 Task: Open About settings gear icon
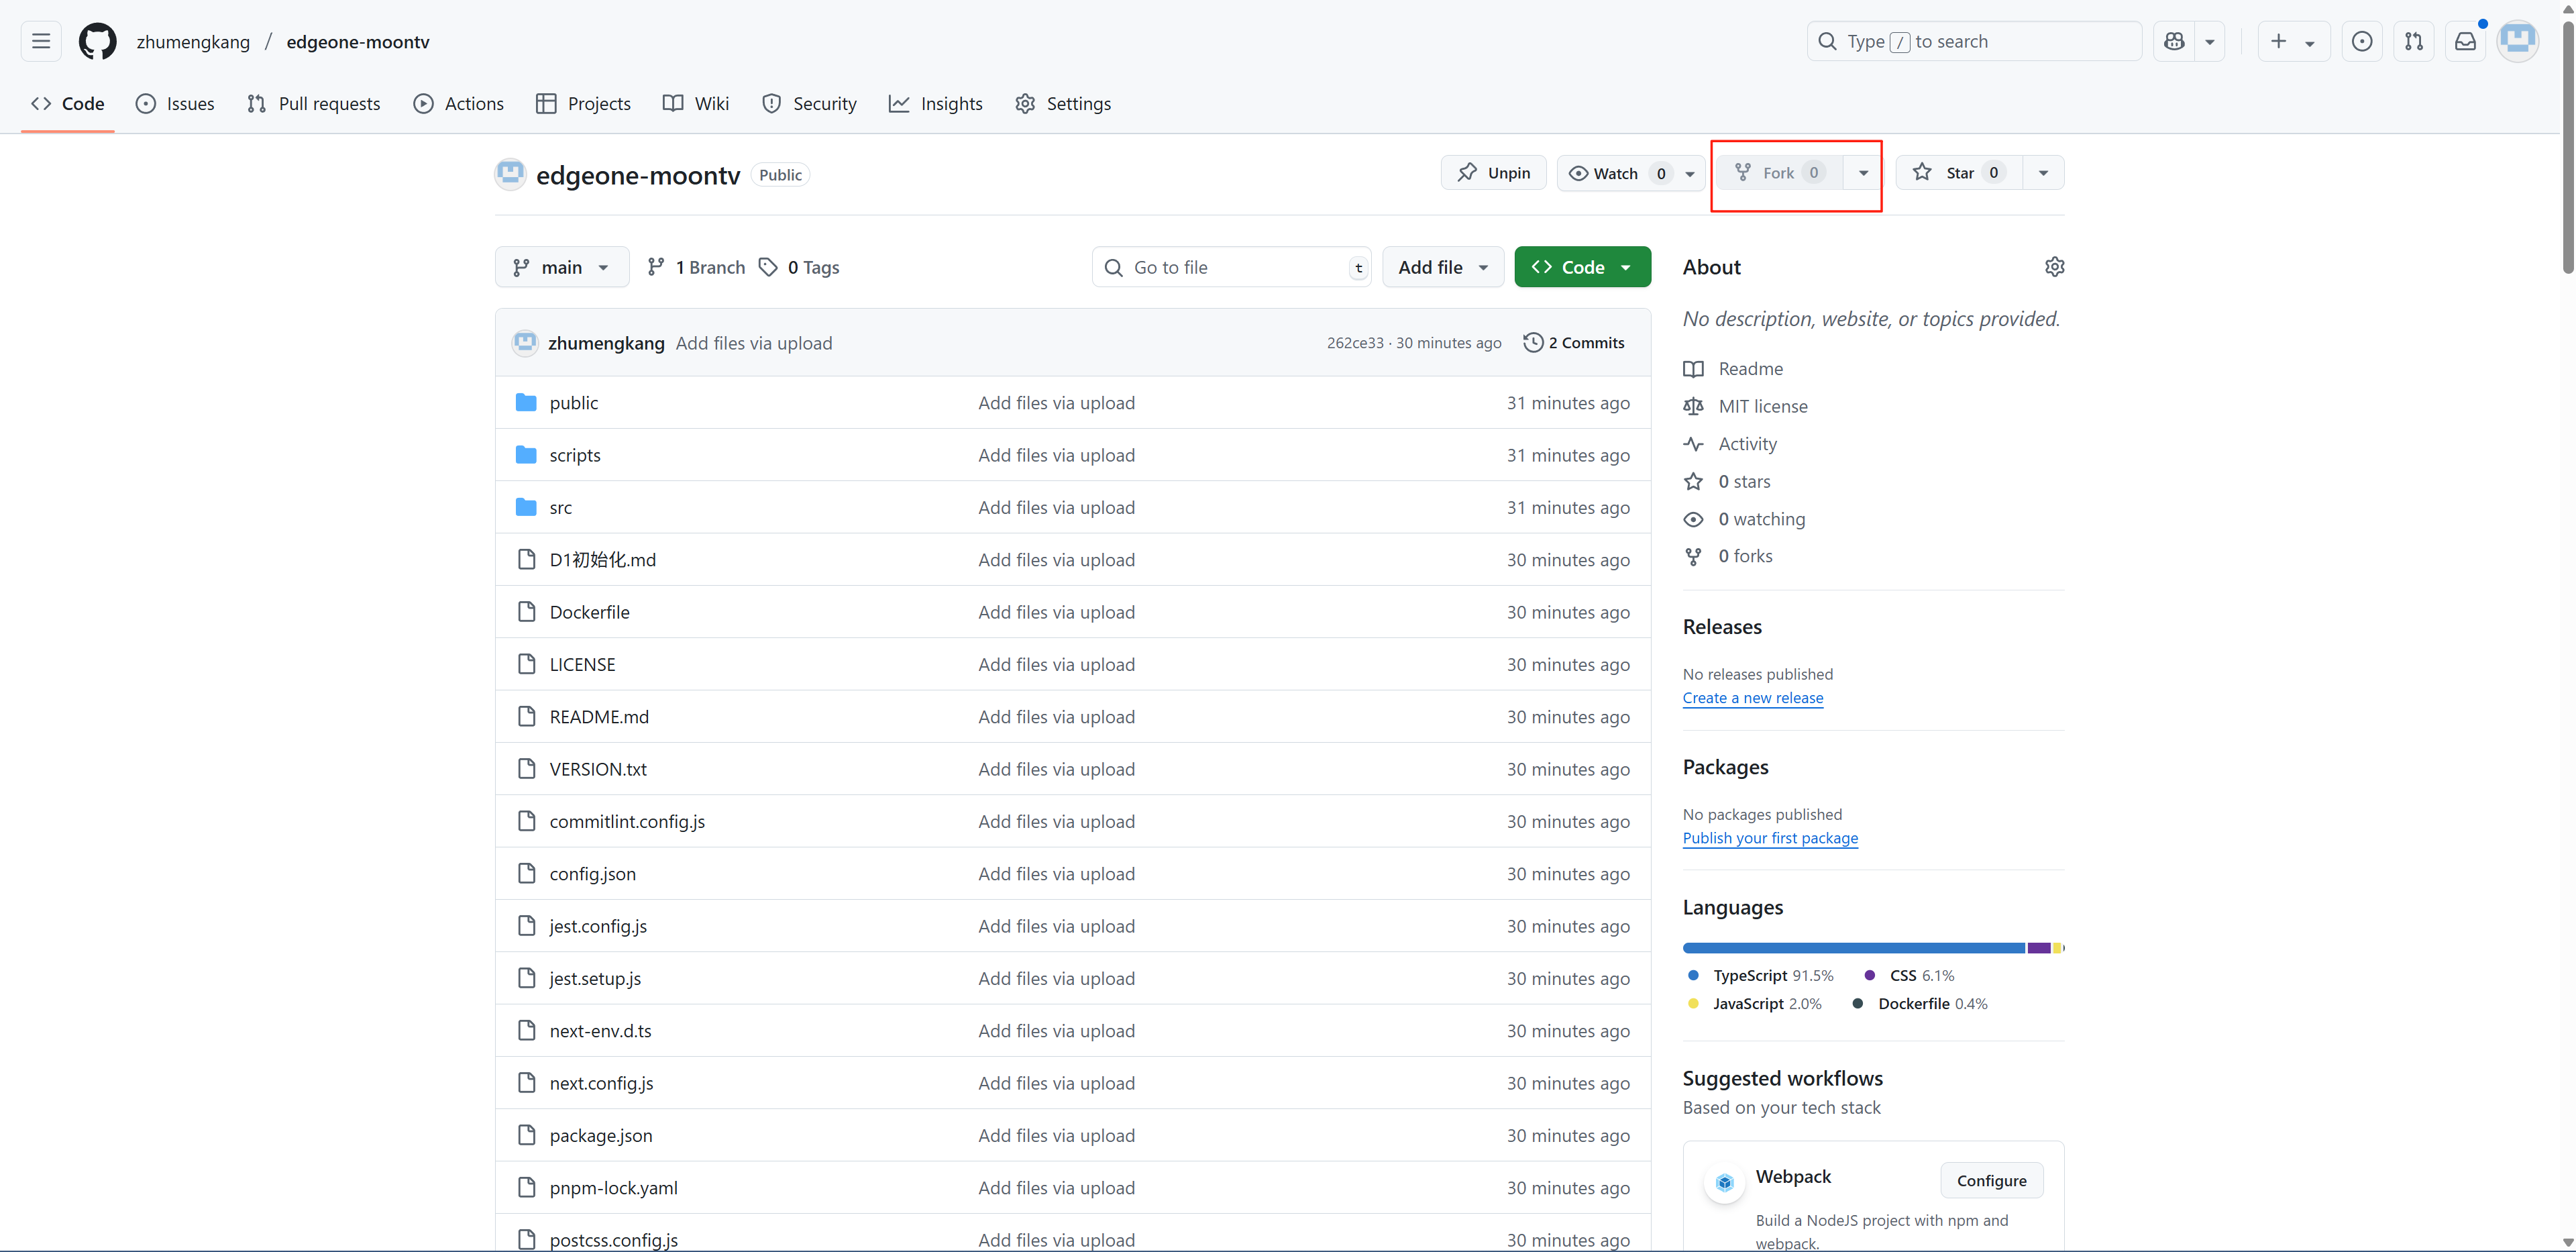(x=2054, y=267)
